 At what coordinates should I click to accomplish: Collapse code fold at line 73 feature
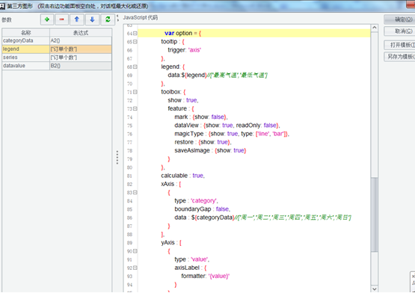tap(135, 109)
